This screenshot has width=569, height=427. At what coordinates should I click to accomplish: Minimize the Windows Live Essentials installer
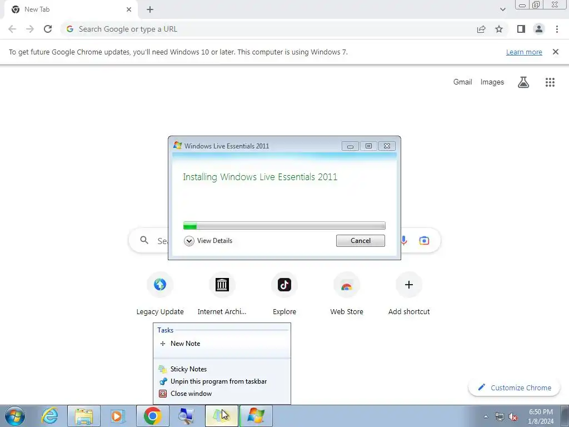[350, 146]
